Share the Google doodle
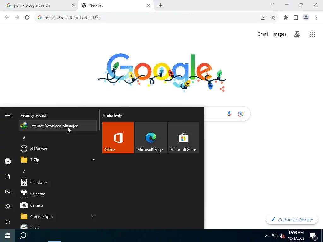Image resolution: width=323 pixels, height=242 pixels. click(x=222, y=89)
